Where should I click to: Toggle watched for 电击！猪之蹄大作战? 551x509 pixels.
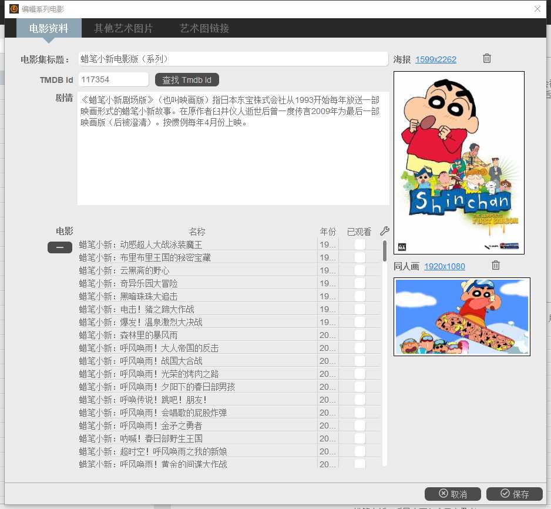tap(360, 309)
